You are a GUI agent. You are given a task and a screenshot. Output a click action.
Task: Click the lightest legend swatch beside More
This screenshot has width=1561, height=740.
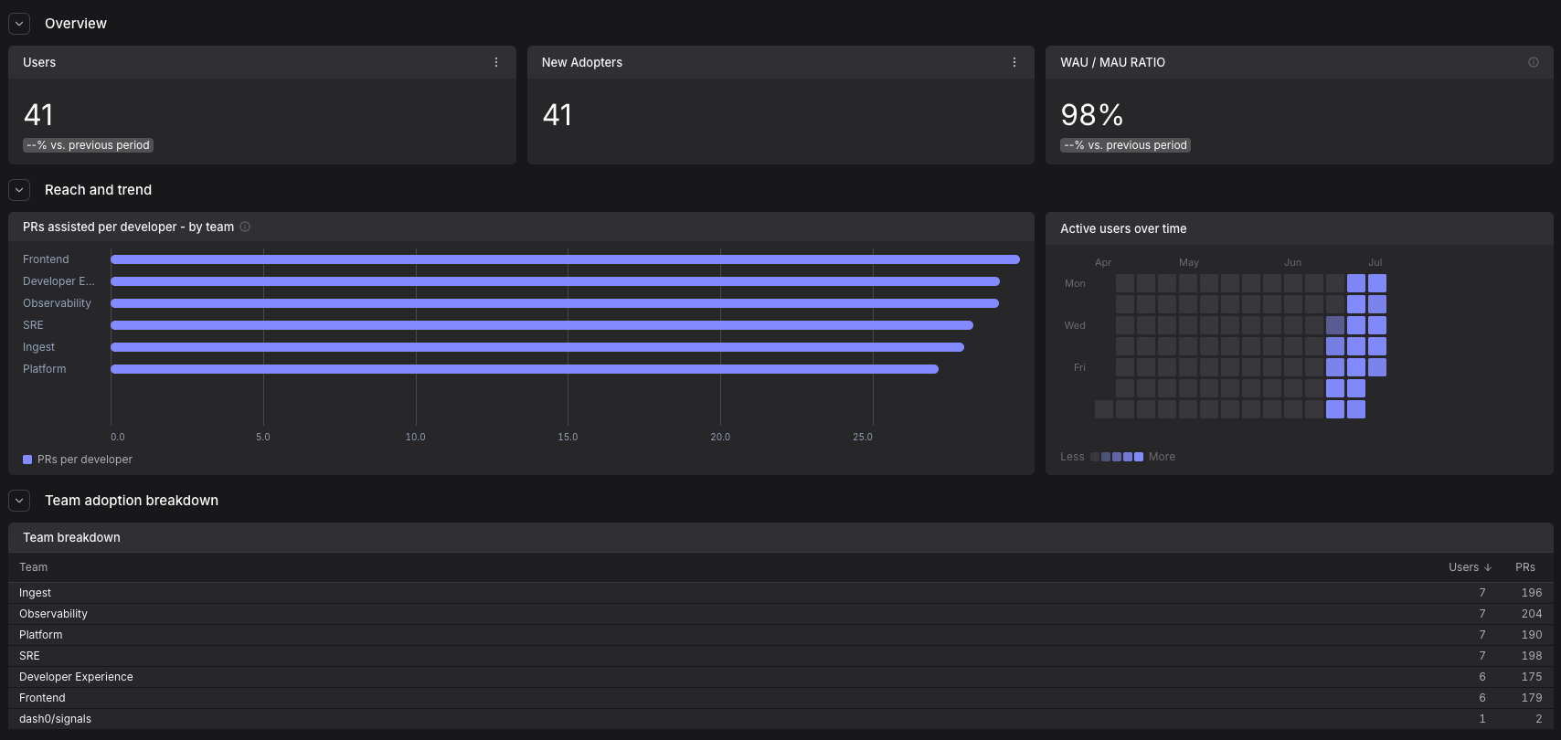[1139, 457]
